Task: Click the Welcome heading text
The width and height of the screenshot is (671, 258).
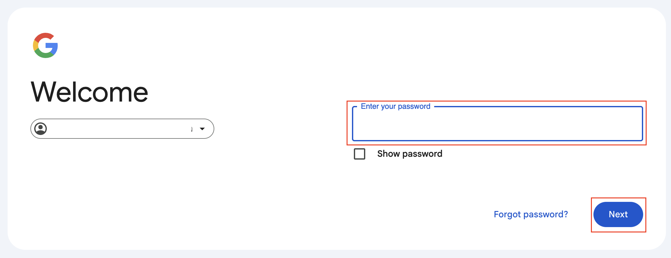Action: pos(90,92)
